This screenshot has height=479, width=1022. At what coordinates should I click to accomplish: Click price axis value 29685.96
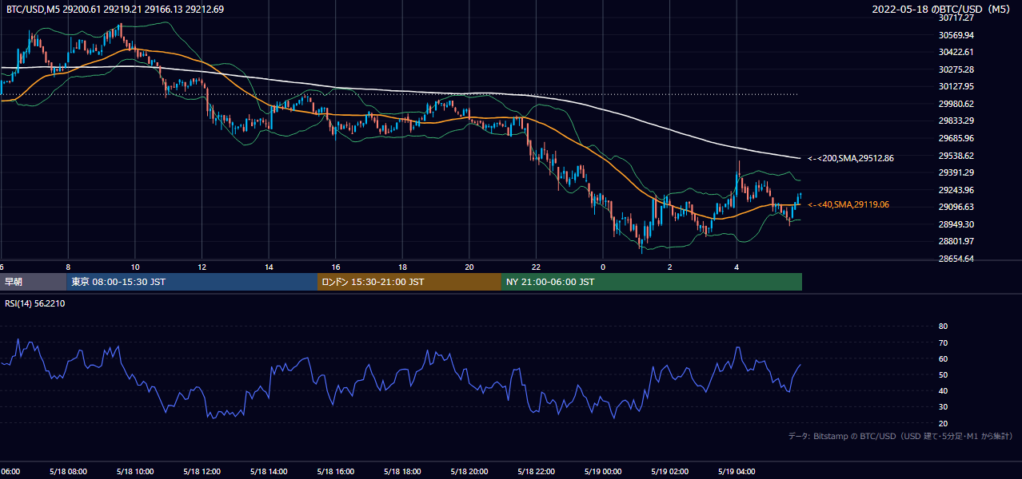[x=956, y=138]
